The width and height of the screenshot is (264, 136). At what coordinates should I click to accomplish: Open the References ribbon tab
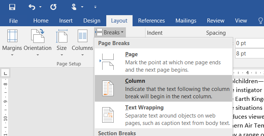point(151,21)
